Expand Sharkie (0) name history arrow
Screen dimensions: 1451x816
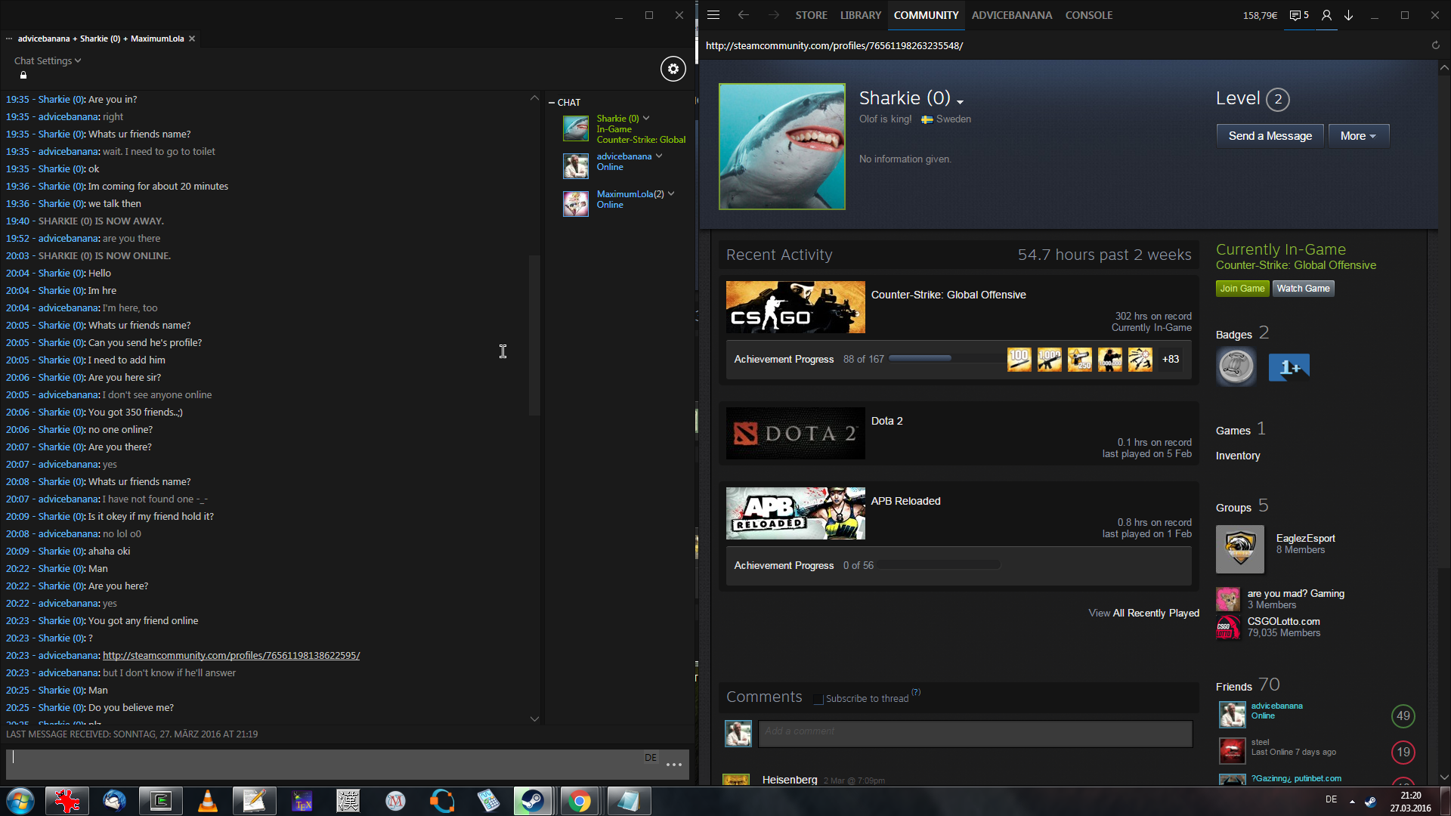pyautogui.click(x=960, y=101)
